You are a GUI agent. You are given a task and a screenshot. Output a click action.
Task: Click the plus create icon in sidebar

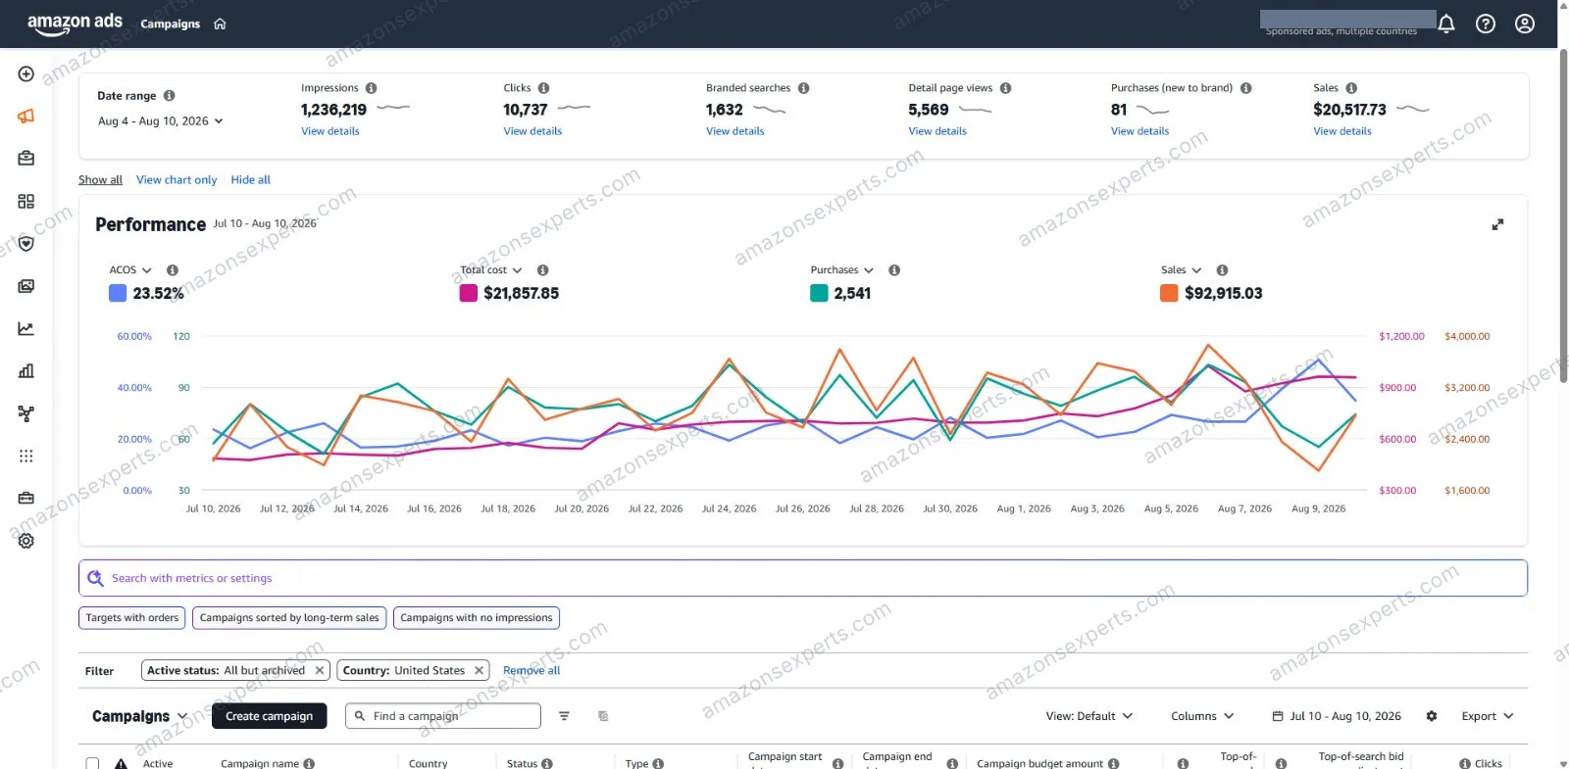click(26, 74)
